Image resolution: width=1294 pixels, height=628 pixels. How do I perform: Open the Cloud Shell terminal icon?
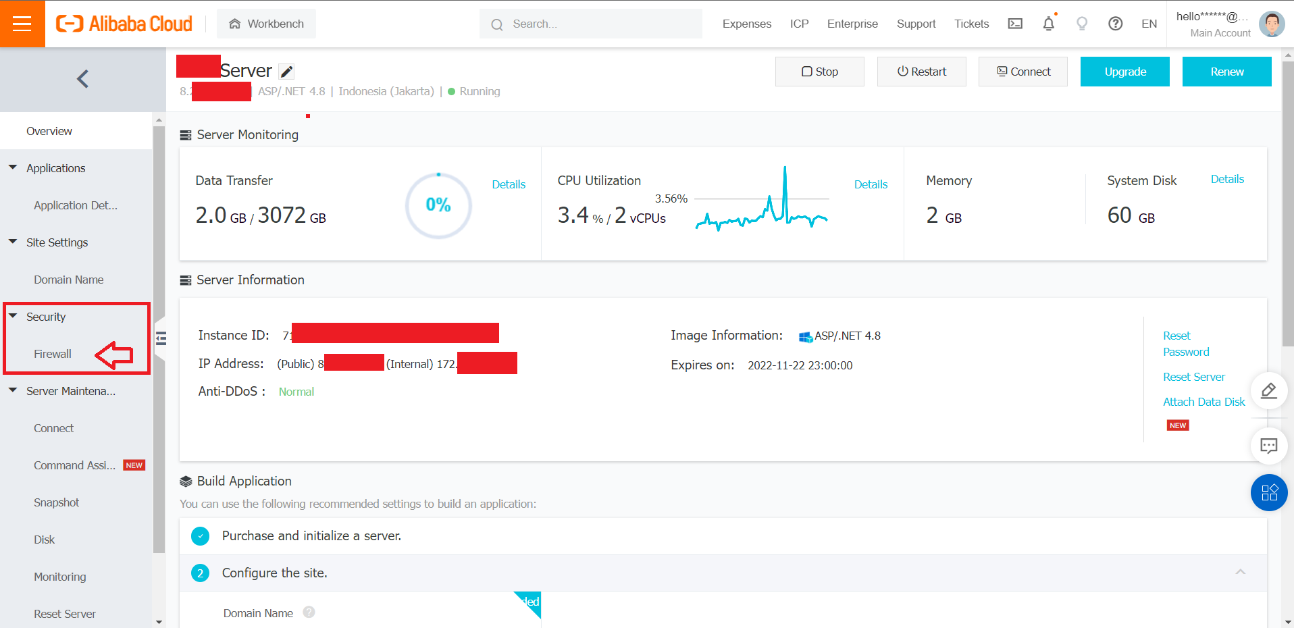[x=1015, y=24]
